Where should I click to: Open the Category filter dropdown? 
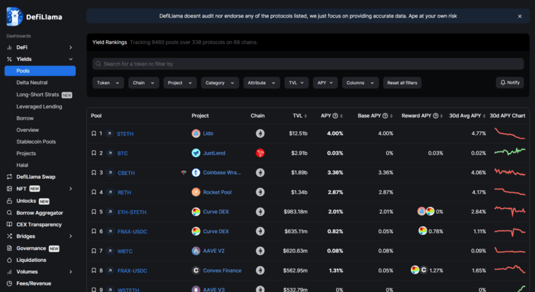pos(220,83)
